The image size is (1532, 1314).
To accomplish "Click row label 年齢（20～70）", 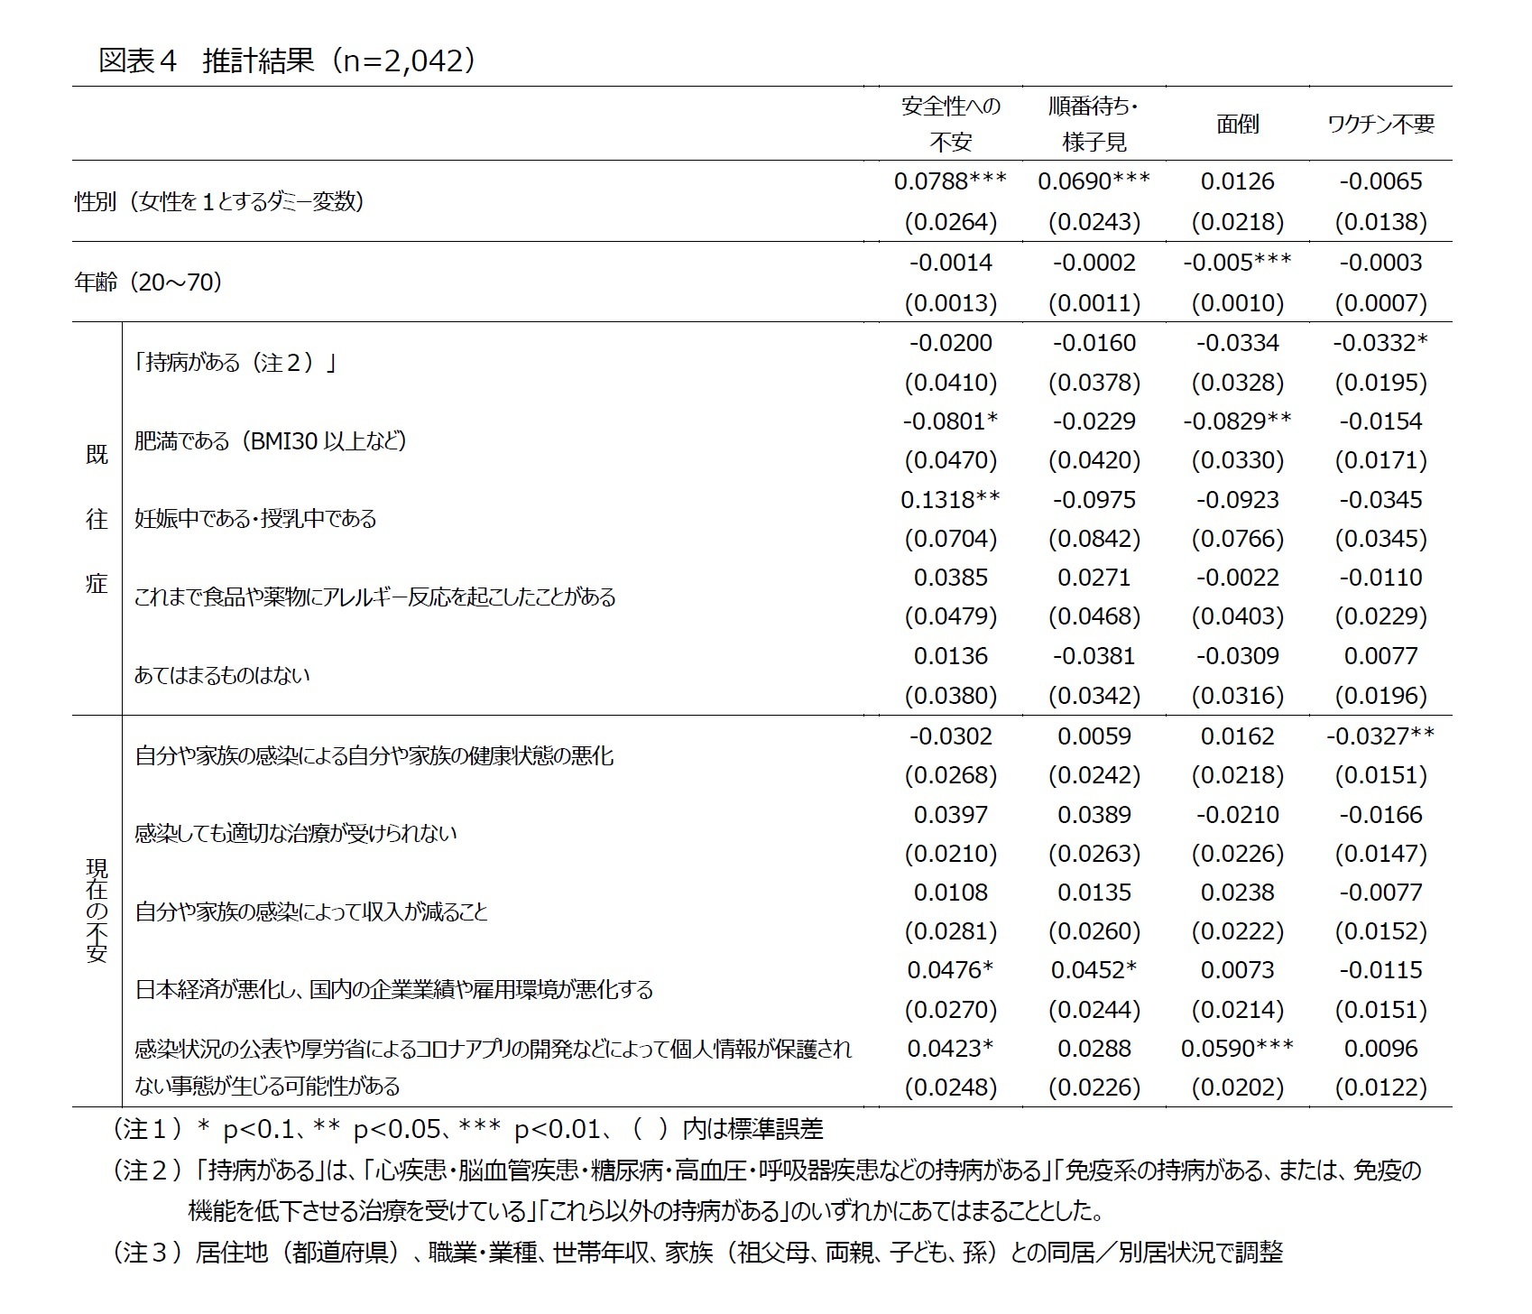I will coord(148,282).
